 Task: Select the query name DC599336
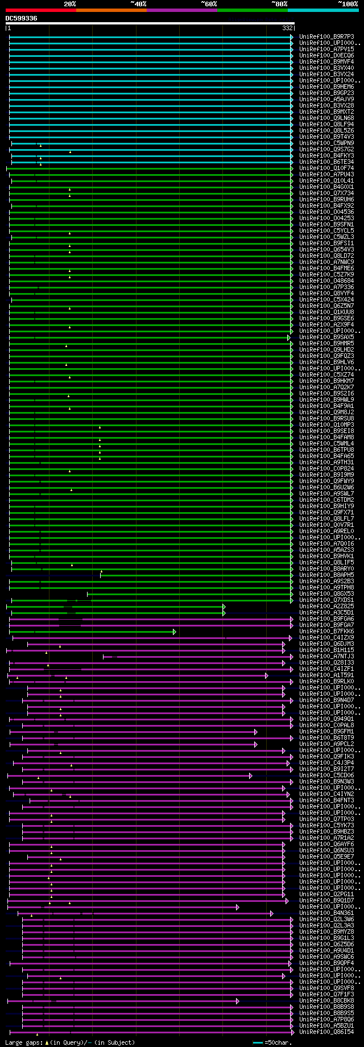(22, 18)
